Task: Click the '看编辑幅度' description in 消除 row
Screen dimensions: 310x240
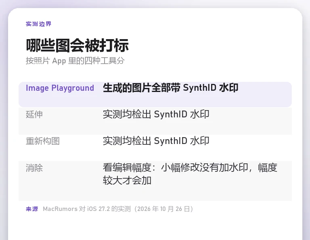Action: 190,174
